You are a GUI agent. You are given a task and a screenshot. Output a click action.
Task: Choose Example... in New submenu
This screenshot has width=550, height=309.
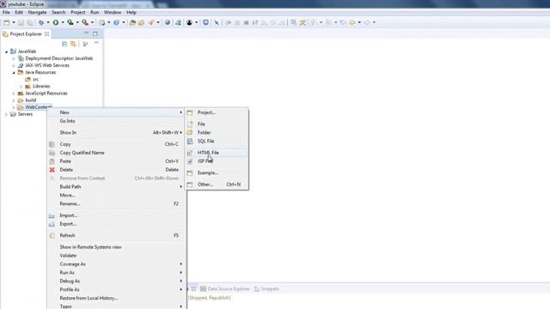coord(217,173)
